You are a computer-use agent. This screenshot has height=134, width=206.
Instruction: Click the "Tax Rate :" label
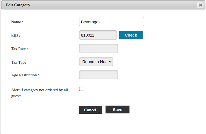pos(20,49)
